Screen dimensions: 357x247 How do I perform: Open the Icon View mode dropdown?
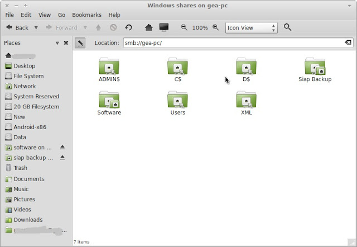pos(252,28)
